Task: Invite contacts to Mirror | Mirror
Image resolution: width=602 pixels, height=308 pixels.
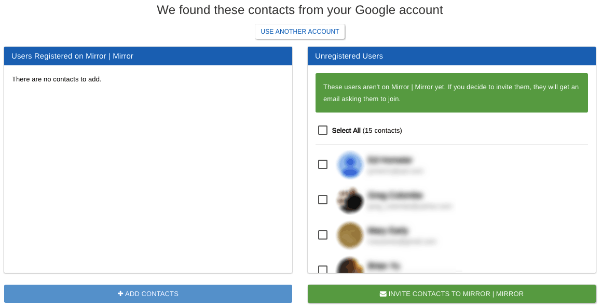Action: [451, 294]
